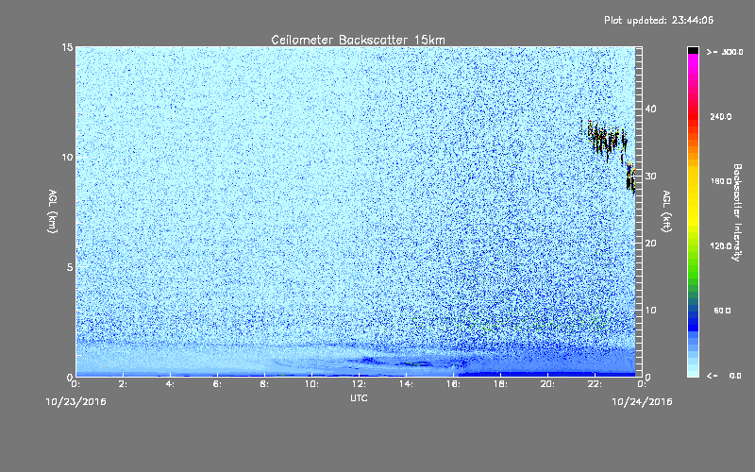This screenshot has height=472, width=755.
Task: Click the 5 km tick label
Action: pos(70,267)
